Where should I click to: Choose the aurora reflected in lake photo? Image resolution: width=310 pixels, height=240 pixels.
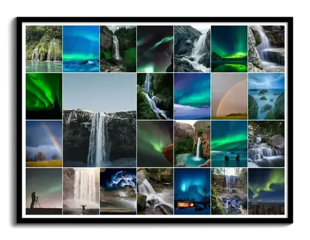click(x=229, y=49)
